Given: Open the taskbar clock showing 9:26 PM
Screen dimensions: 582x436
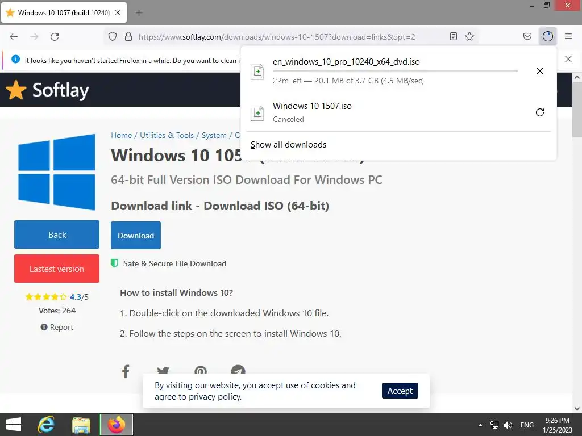Looking at the screenshot, I should 557,425.
